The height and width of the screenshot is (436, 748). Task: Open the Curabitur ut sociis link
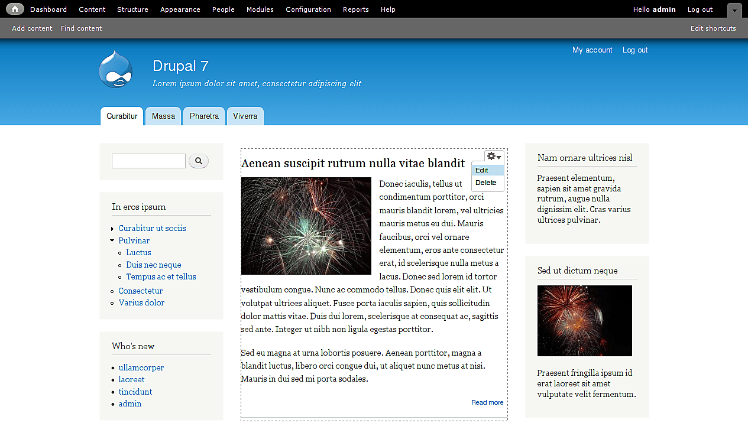point(152,228)
